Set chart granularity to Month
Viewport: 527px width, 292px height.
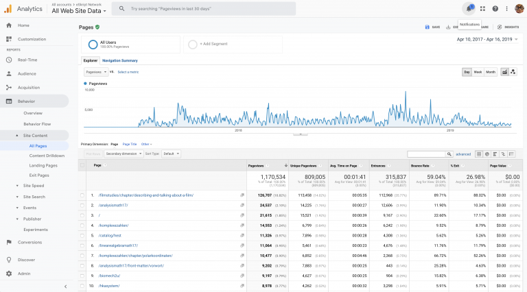coord(491,72)
